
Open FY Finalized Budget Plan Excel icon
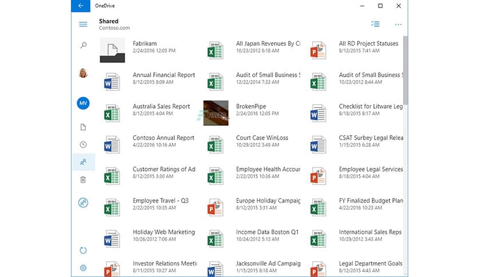coord(318,207)
